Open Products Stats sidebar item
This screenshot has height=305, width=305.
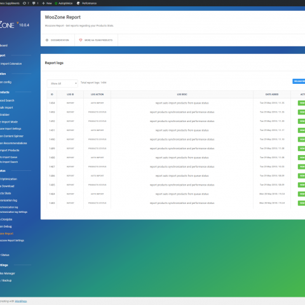pyautogui.click(x=6, y=193)
